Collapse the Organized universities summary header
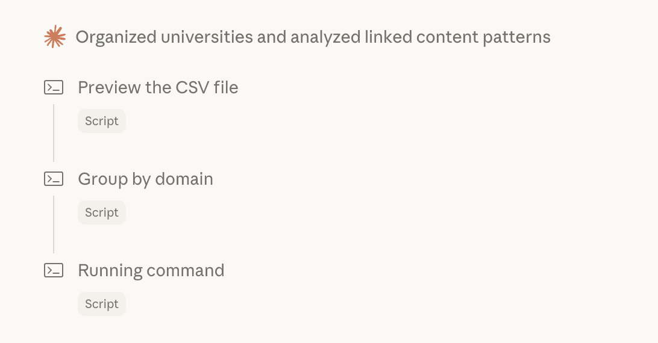658x343 pixels. [312, 37]
